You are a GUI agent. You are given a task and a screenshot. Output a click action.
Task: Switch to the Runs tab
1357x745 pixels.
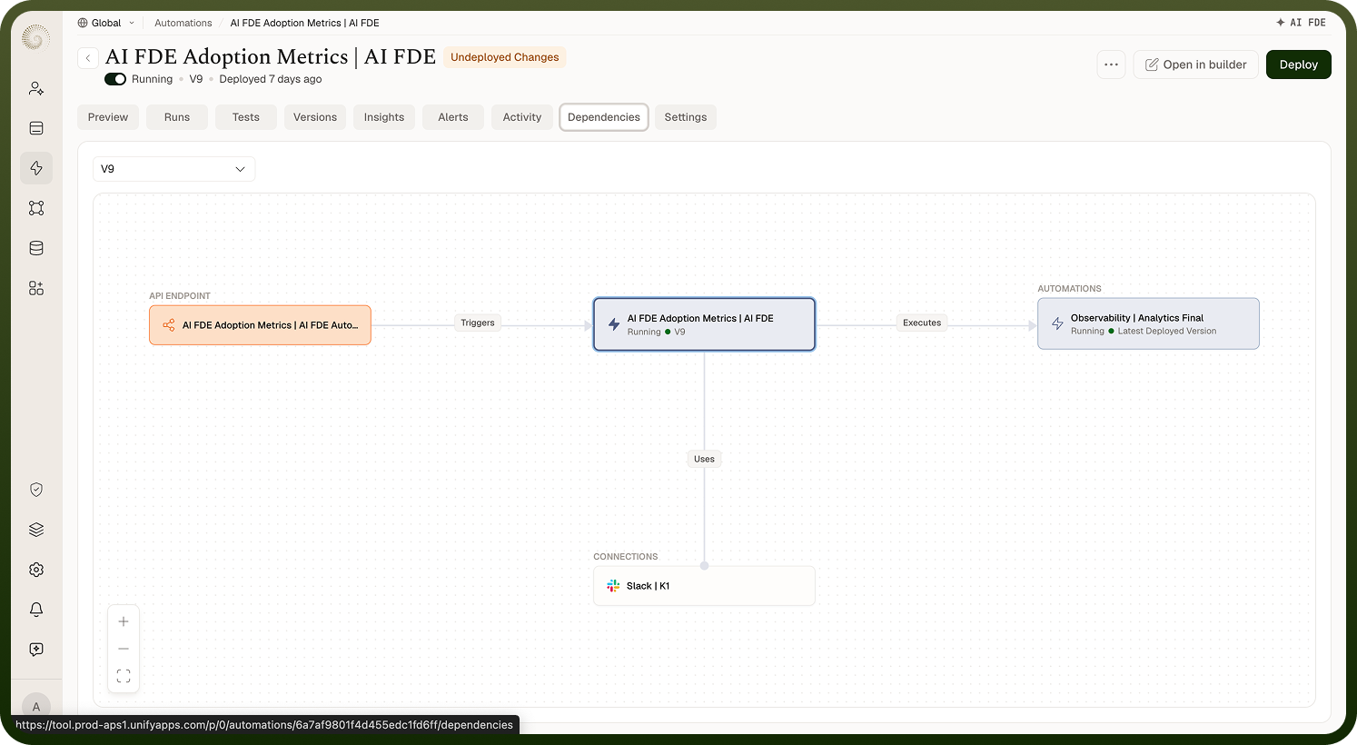(177, 117)
